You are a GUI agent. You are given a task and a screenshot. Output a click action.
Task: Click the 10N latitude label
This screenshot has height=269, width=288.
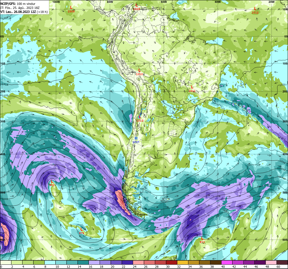(x=285, y=10)
